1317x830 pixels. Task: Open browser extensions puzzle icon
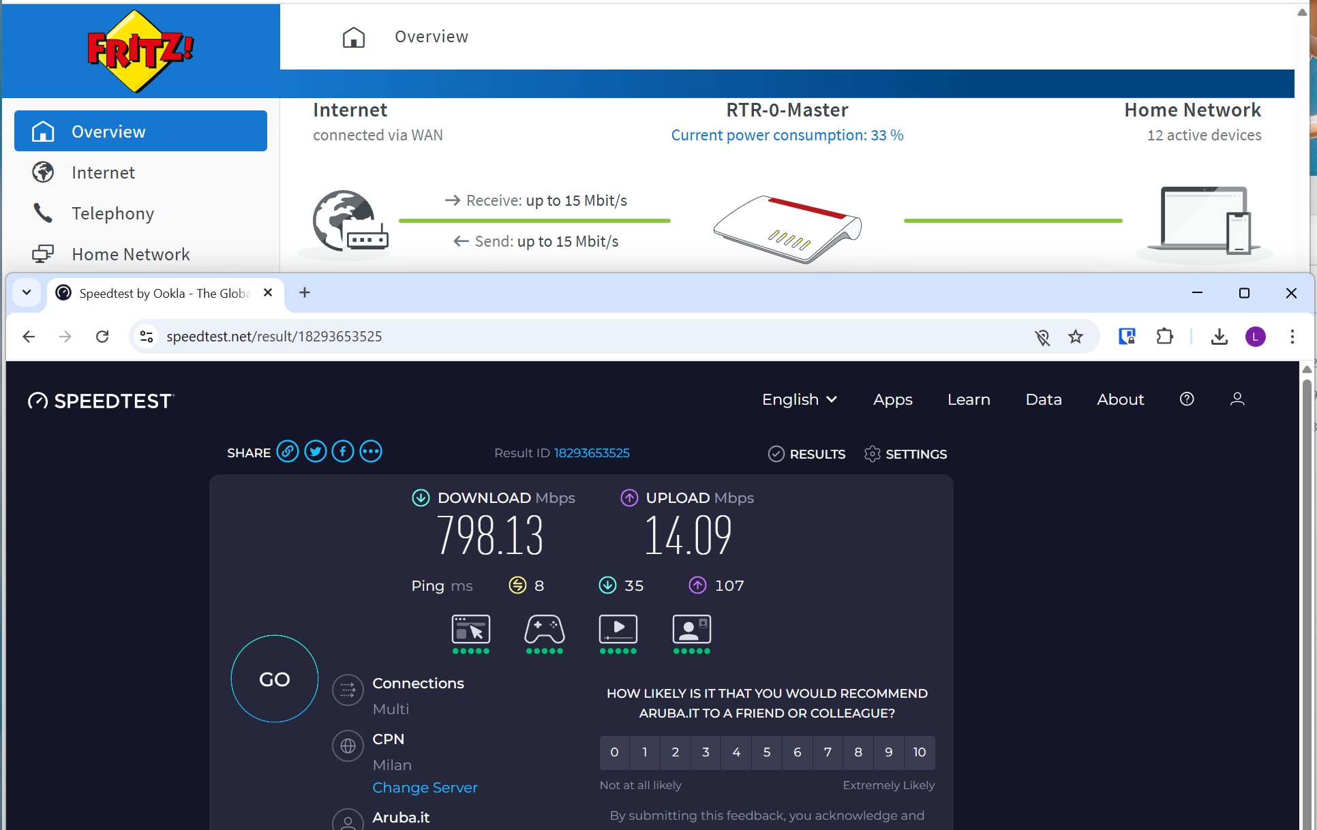click(1164, 337)
